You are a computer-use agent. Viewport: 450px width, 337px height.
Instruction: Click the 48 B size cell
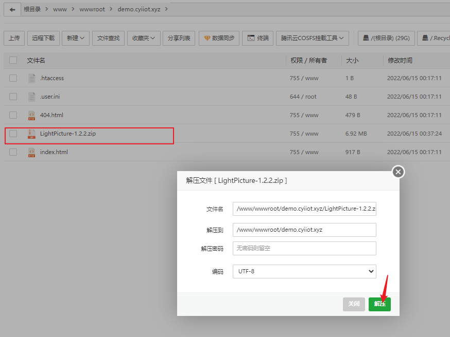tap(351, 97)
